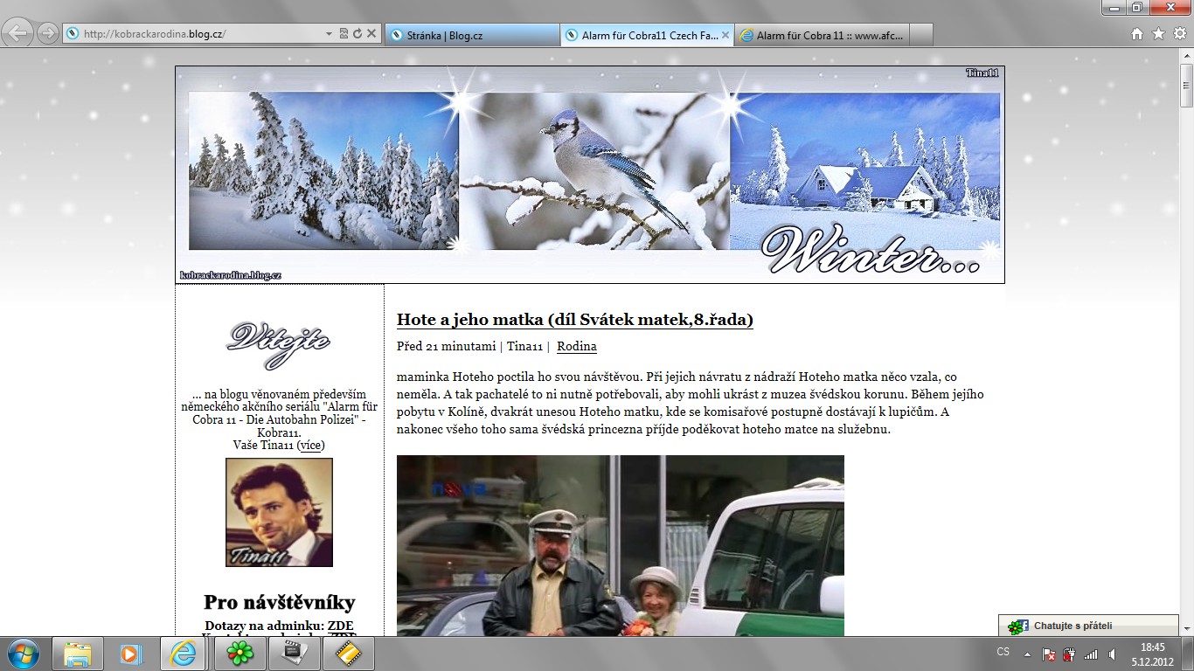Click the 'Před 21 minutami' post timestamp
1194x671 pixels.
coord(446,346)
